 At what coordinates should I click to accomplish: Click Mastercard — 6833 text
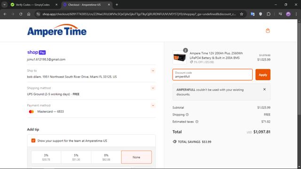click(50, 112)
